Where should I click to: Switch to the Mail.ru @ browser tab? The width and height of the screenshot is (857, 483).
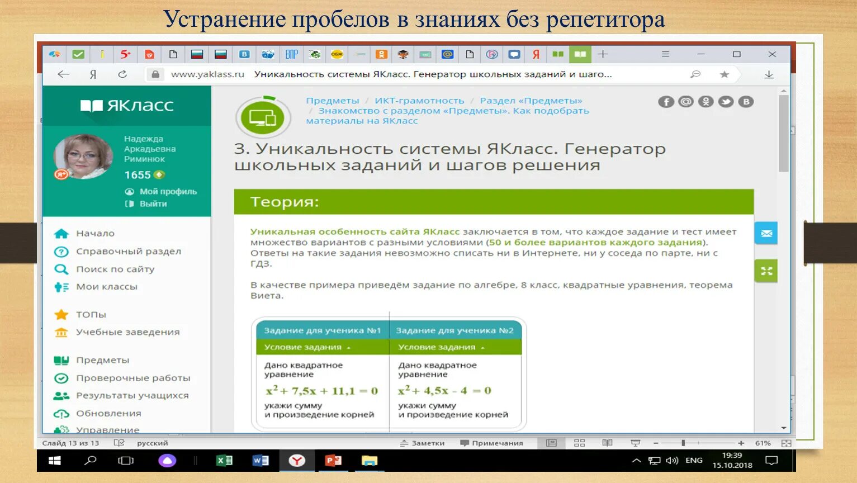pyautogui.click(x=447, y=54)
